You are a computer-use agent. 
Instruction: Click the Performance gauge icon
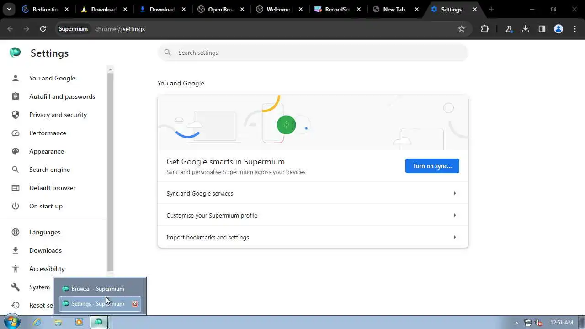(x=16, y=133)
